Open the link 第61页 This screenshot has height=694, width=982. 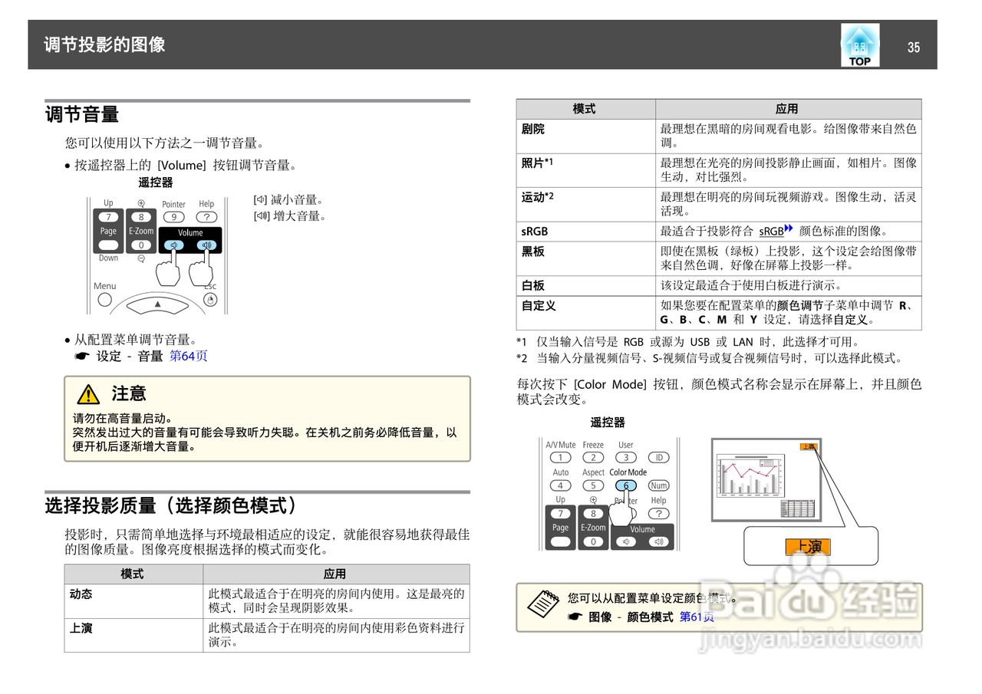pyautogui.click(x=696, y=617)
